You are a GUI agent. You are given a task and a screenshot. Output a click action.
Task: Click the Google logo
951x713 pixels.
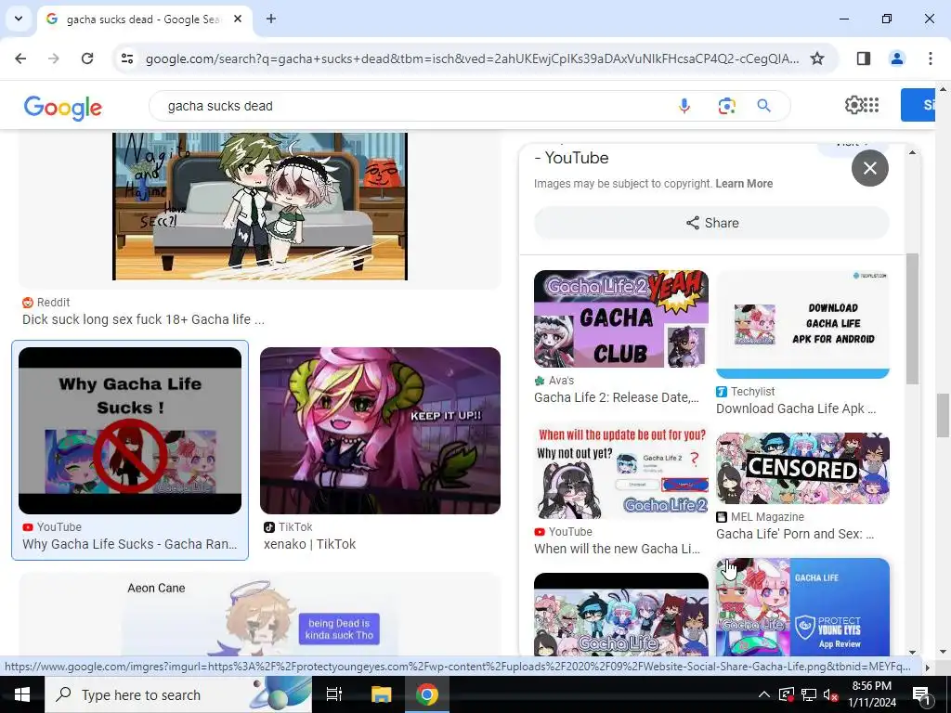[63, 108]
